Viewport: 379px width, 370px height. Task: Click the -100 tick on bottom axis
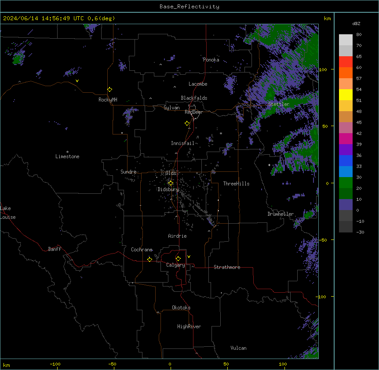[x=55, y=364]
